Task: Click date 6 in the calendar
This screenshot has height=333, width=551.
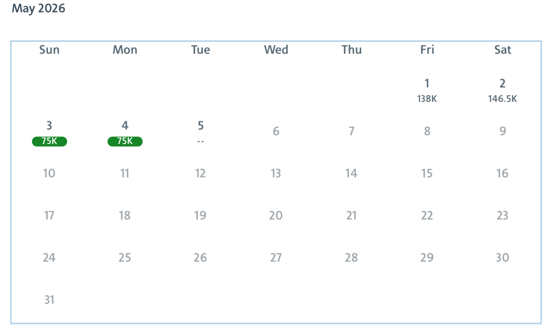Action: point(276,131)
